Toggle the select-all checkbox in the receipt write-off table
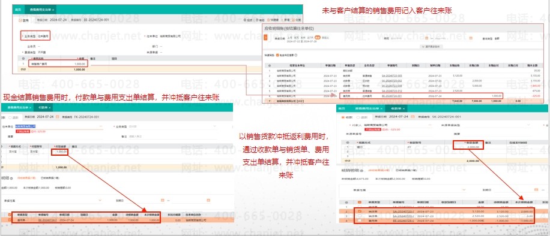 (359, 202)
